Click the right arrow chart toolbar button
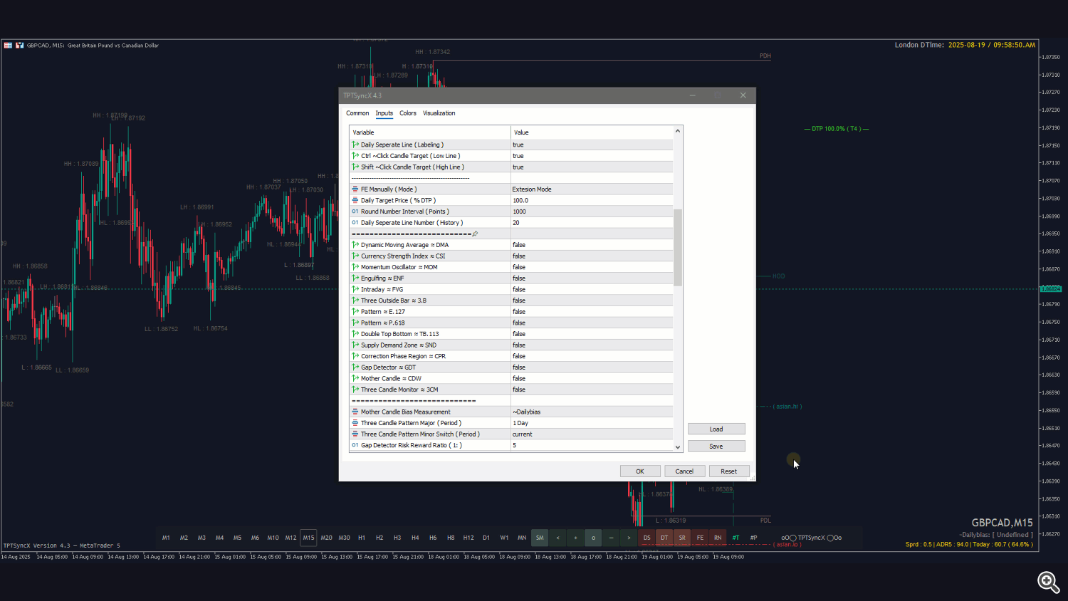Viewport: 1068px width, 601px height. 629,538
